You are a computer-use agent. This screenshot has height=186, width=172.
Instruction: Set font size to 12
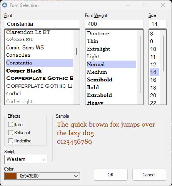point(155,64)
